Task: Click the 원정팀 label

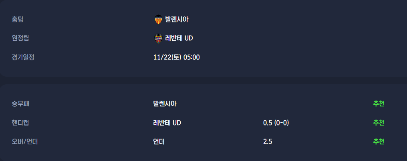Action: click(20, 38)
